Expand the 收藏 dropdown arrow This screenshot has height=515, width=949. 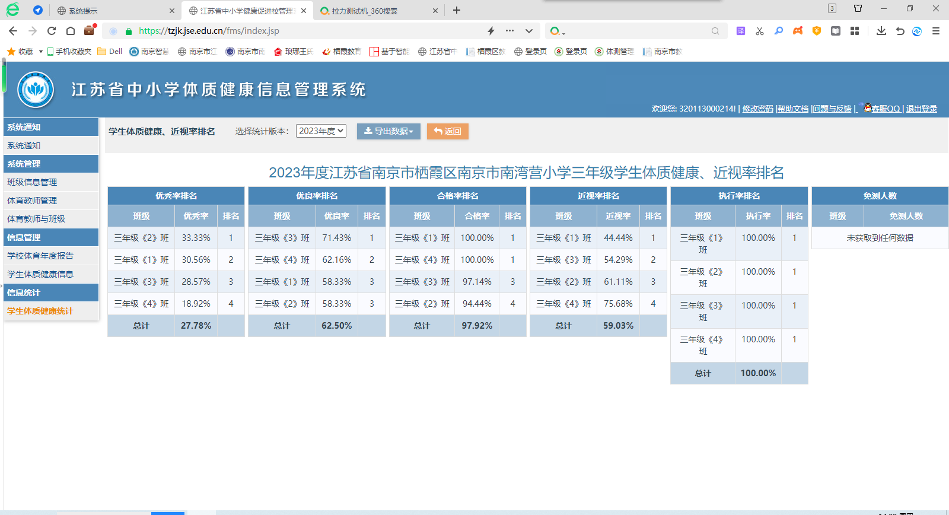40,52
